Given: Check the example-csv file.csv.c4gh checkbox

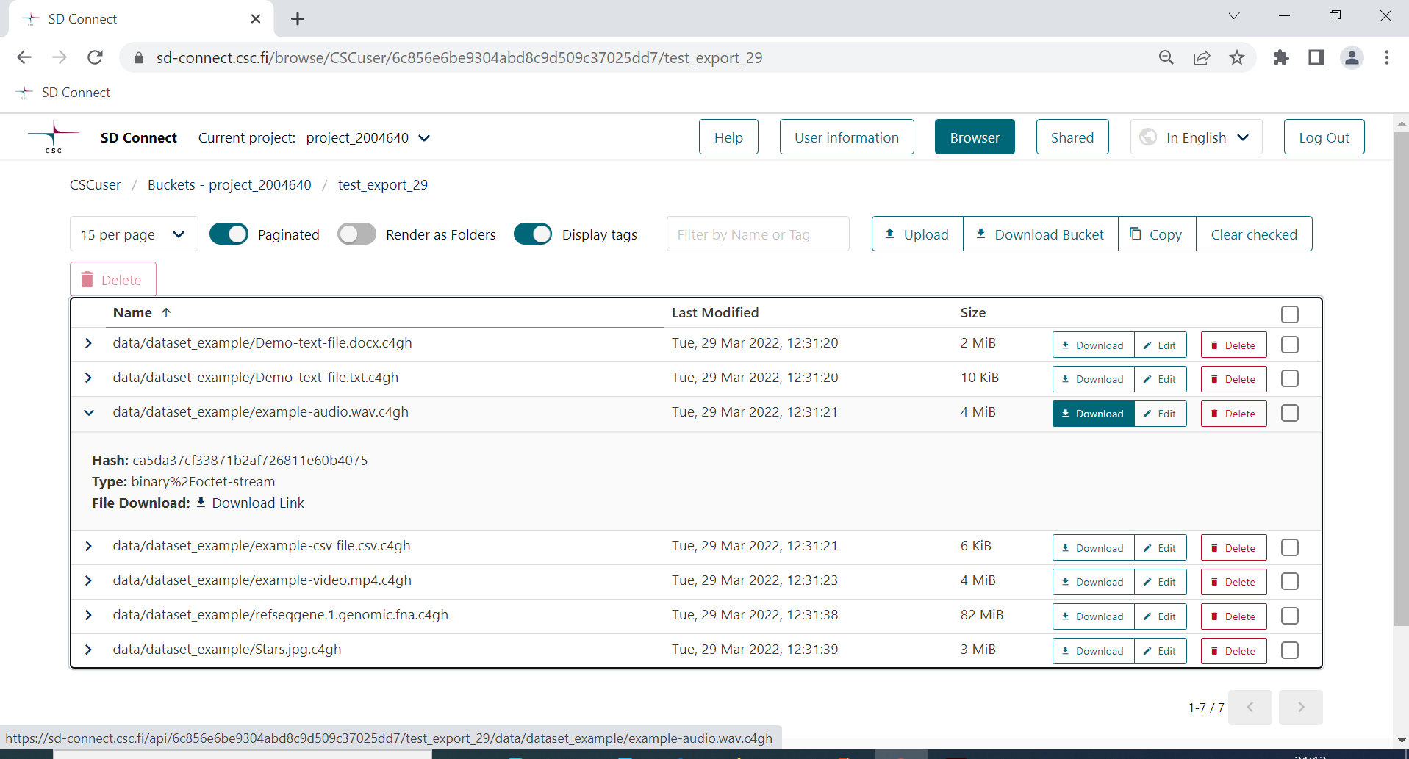Looking at the screenshot, I should [x=1290, y=547].
